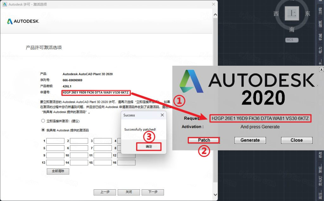This screenshot has height=201, width=324.
Task: Click the Close button in Autodesk 2020 window
Action: coord(296,140)
